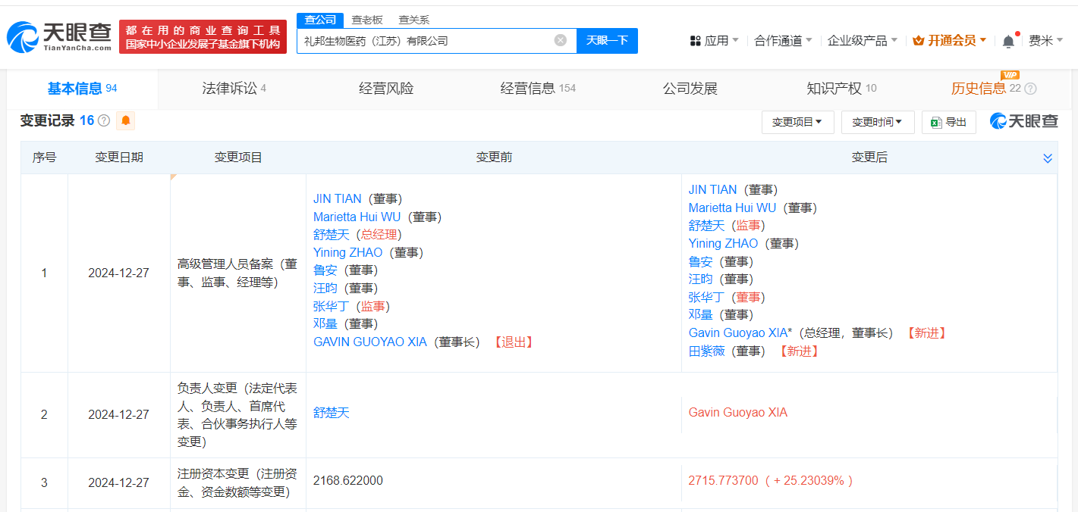Export records with the 导出 button

point(948,122)
